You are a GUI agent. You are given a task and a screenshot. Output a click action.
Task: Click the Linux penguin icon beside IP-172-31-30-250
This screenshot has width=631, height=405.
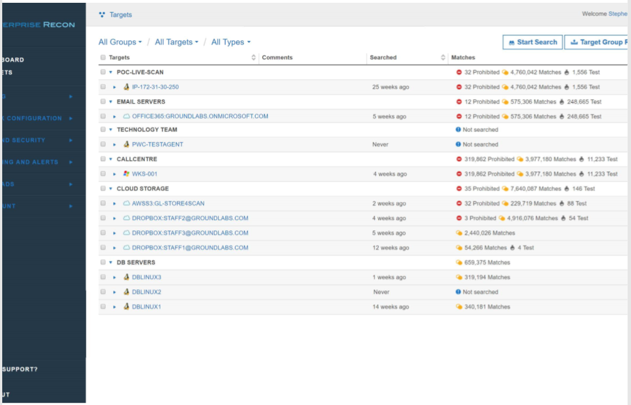click(126, 87)
